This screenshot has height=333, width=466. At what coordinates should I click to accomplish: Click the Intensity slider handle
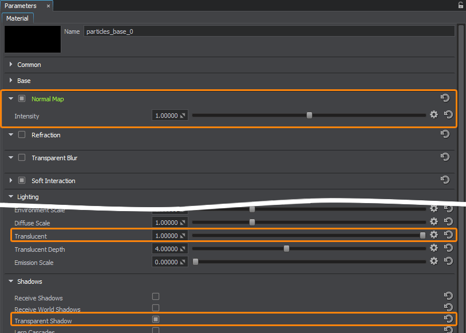309,115
